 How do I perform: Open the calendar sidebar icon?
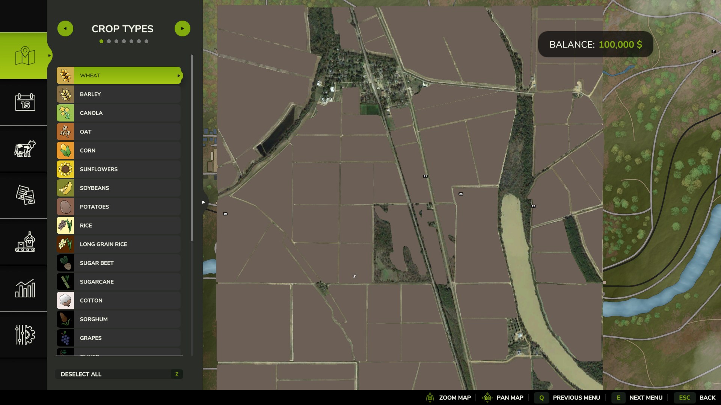pyautogui.click(x=25, y=102)
